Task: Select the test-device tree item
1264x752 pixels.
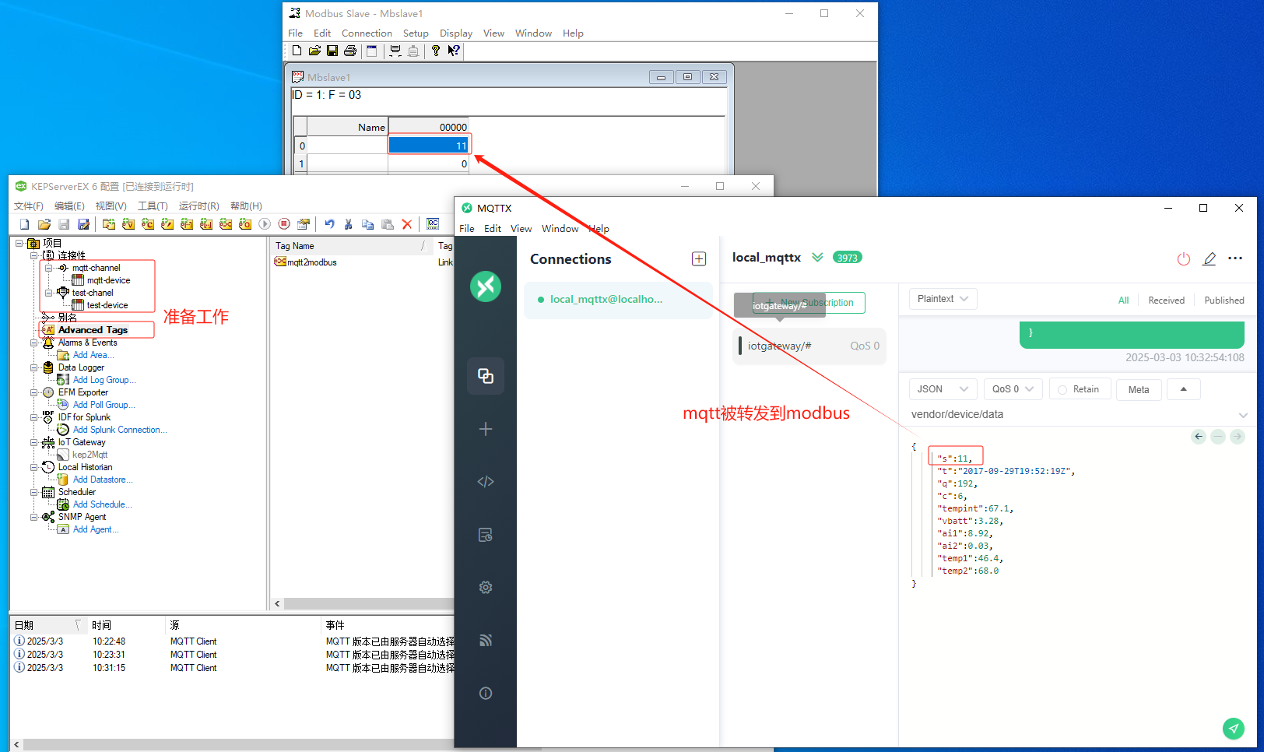Action: [x=107, y=305]
